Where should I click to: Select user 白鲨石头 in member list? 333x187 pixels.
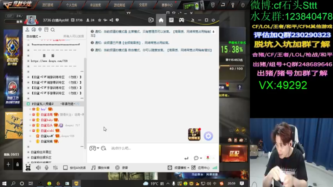click(x=47, y=125)
